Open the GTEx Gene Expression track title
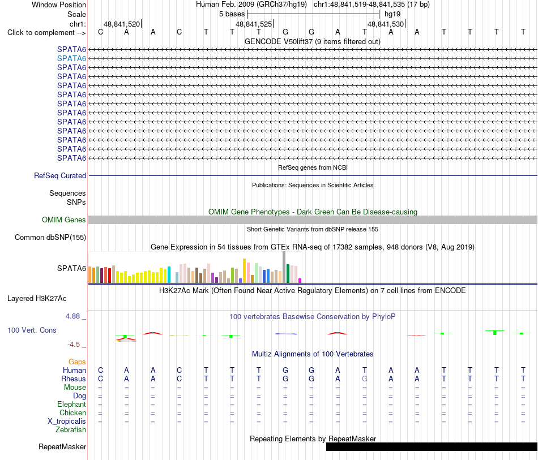Image resolution: width=538 pixels, height=460 pixels. point(313,247)
